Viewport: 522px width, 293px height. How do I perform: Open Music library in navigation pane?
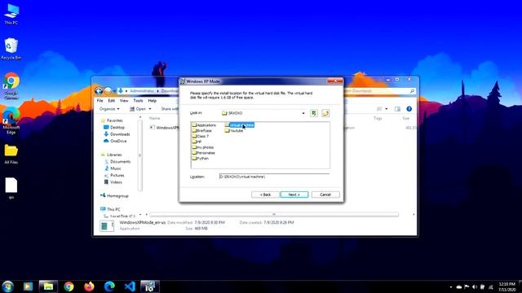(113, 168)
